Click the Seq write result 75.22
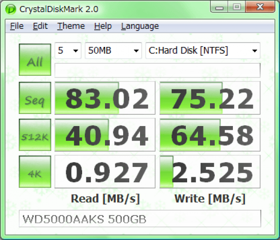The image size is (280, 240). coord(210,98)
